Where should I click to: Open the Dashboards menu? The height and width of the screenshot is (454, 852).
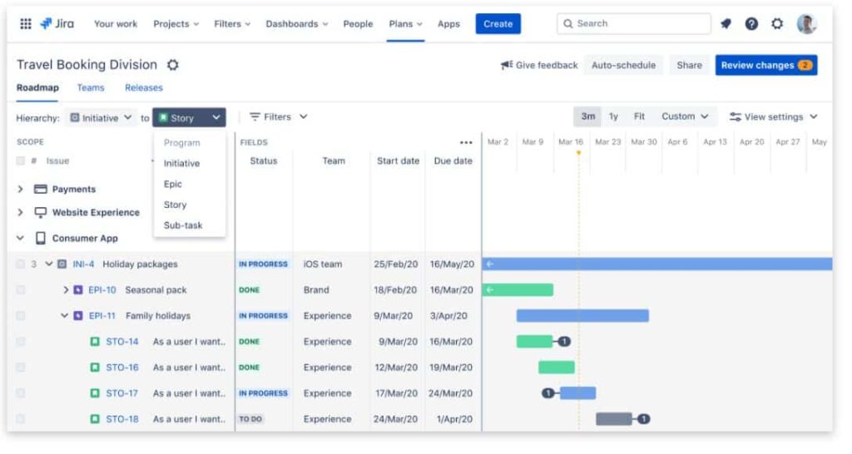click(297, 24)
